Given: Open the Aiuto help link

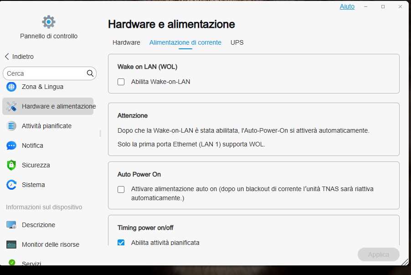Looking at the screenshot, I should pyautogui.click(x=347, y=7).
